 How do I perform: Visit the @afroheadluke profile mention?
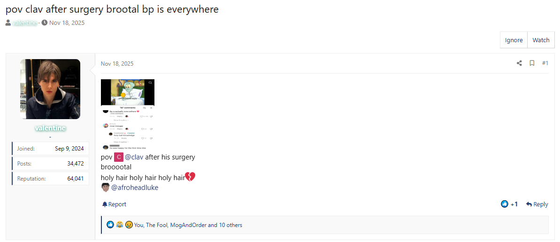tap(135, 188)
